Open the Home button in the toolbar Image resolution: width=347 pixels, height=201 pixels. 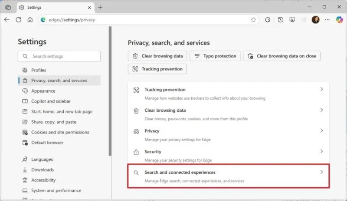(x=30, y=19)
